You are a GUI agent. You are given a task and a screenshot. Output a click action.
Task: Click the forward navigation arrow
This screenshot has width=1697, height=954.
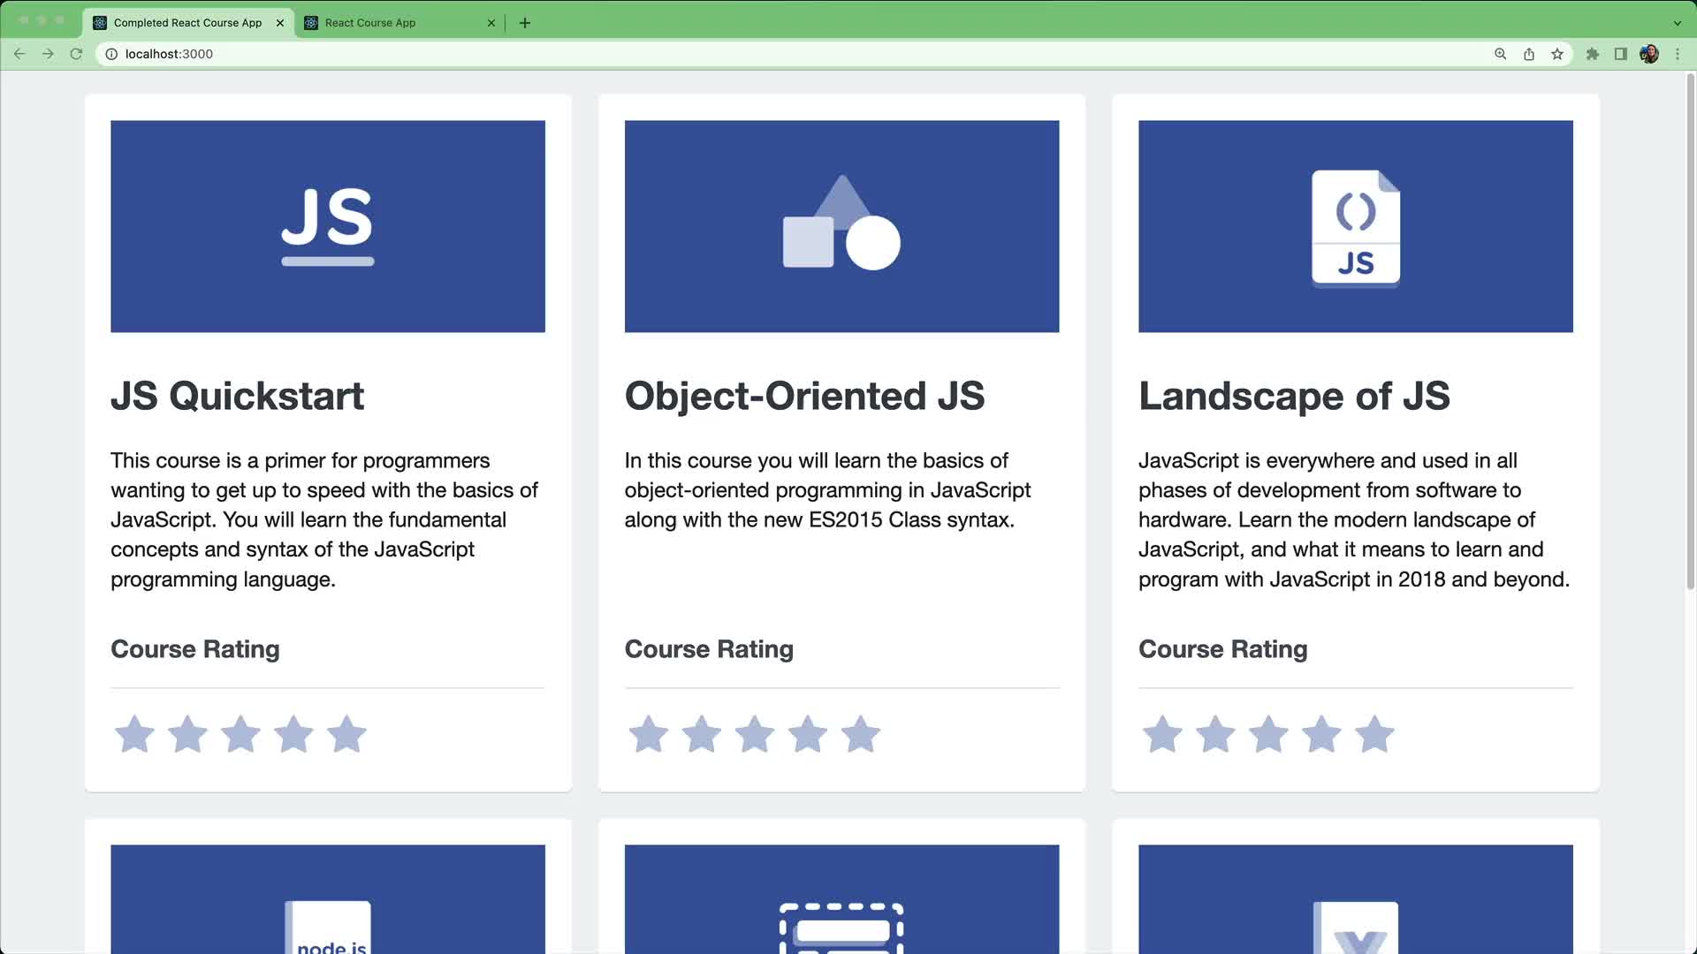(x=48, y=54)
